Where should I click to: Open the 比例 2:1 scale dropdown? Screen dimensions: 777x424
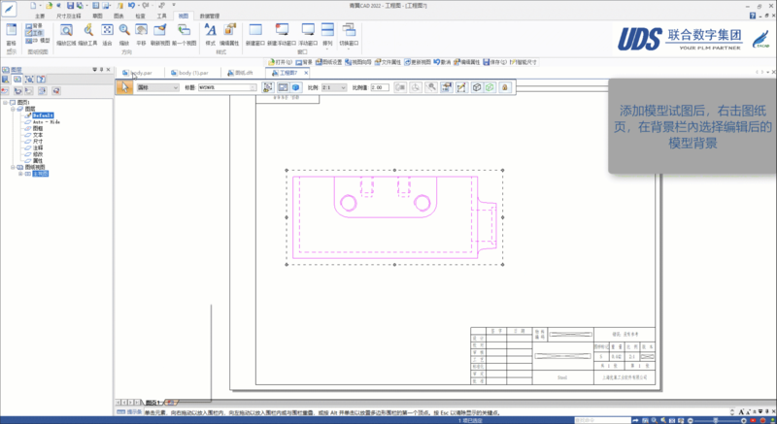click(335, 87)
